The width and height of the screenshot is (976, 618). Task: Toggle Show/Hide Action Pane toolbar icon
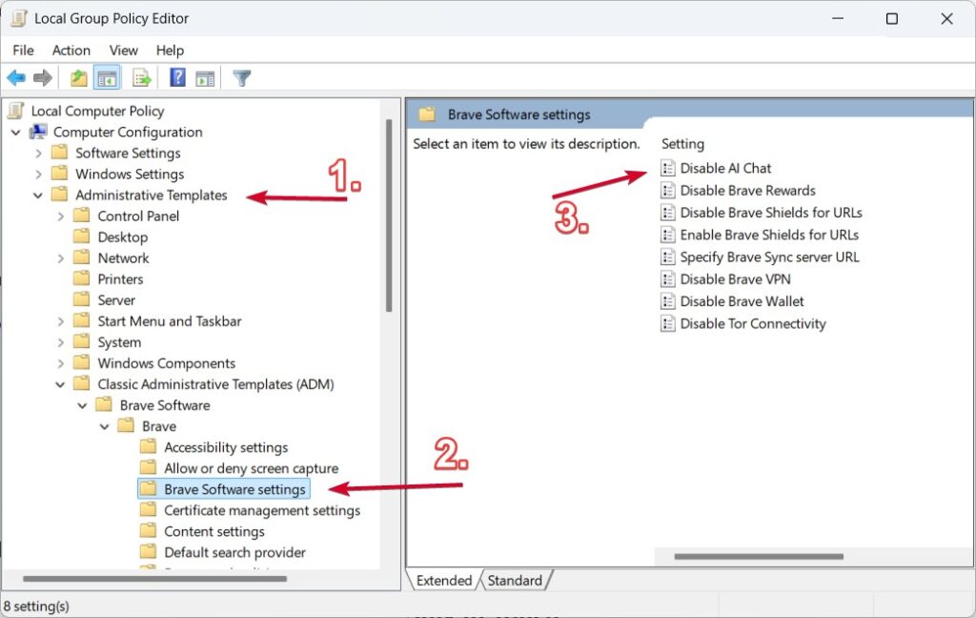coord(205,78)
